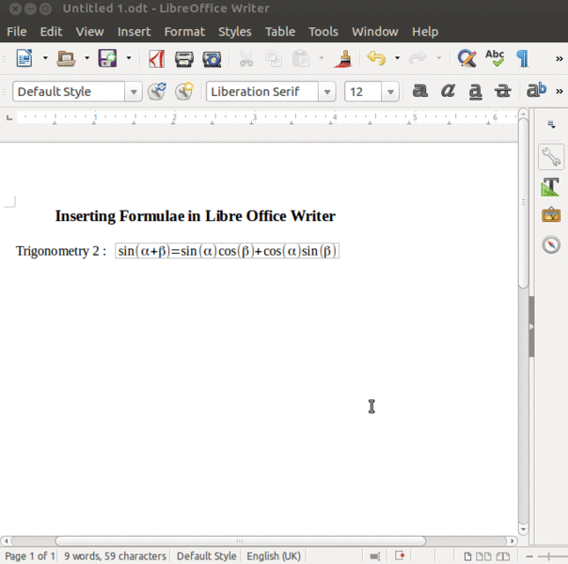Click the New Style icon

coord(184,91)
